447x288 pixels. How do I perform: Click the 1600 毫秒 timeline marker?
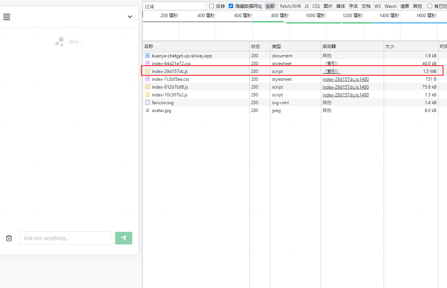(426, 16)
